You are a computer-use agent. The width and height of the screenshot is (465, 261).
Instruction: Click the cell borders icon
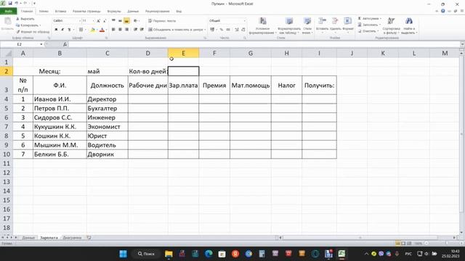click(x=81, y=30)
